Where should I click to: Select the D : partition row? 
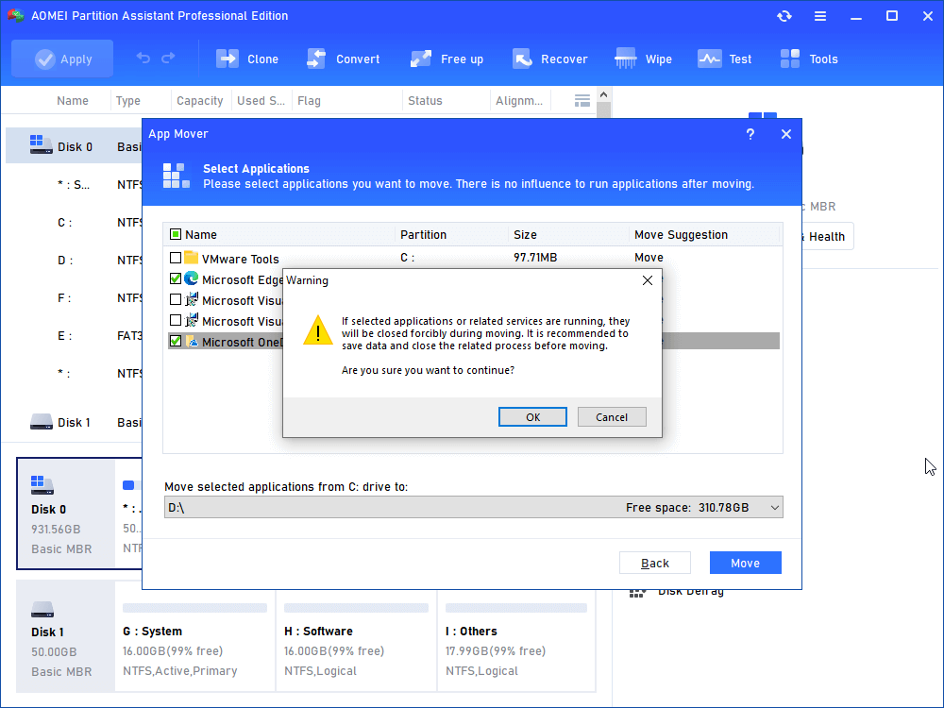74,261
